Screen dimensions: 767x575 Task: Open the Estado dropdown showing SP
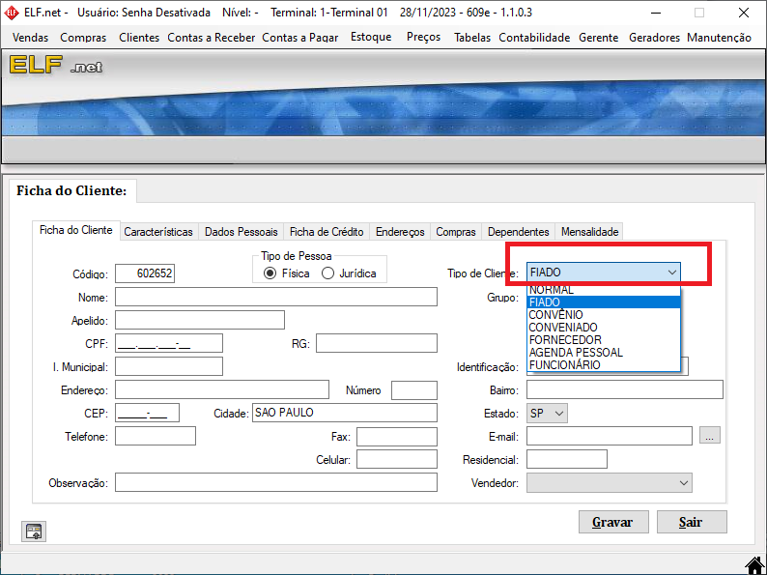[547, 414]
